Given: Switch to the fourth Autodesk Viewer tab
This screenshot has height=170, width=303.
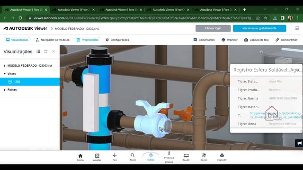Looking at the screenshot, I should click(168, 9).
